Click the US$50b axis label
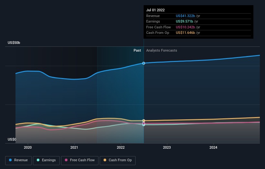The width and height of the screenshot is (265, 169). pyautogui.click(x=14, y=43)
